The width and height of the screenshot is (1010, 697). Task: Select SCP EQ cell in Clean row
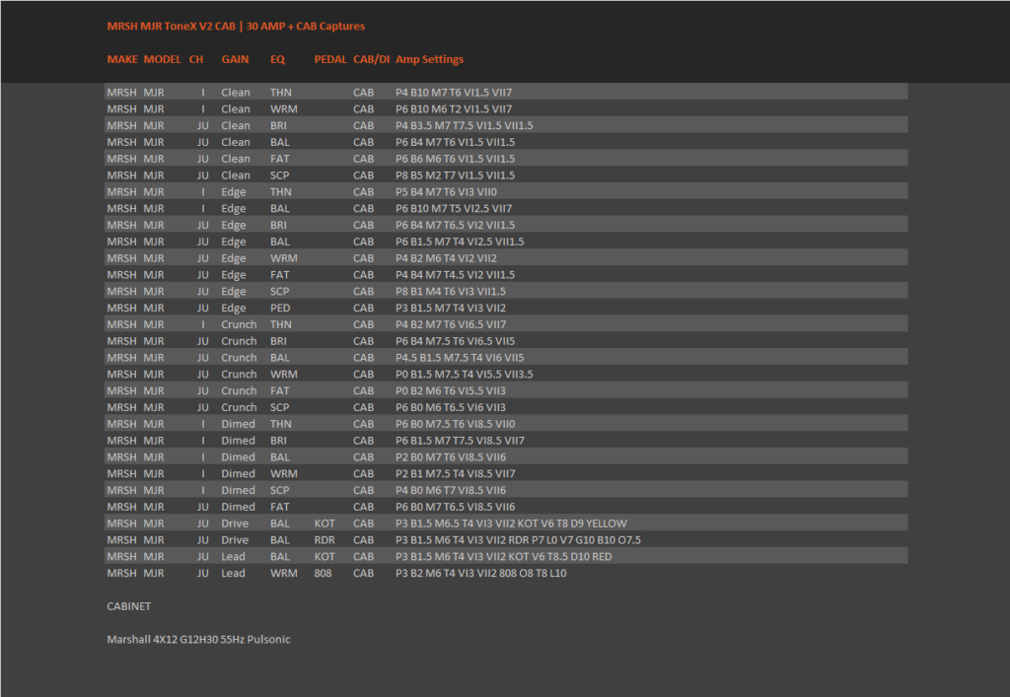click(x=279, y=175)
